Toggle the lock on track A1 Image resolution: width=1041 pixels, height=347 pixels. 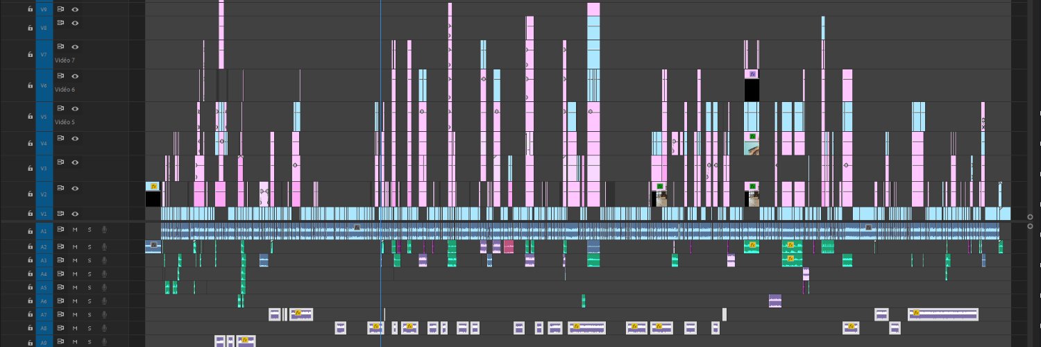29,230
